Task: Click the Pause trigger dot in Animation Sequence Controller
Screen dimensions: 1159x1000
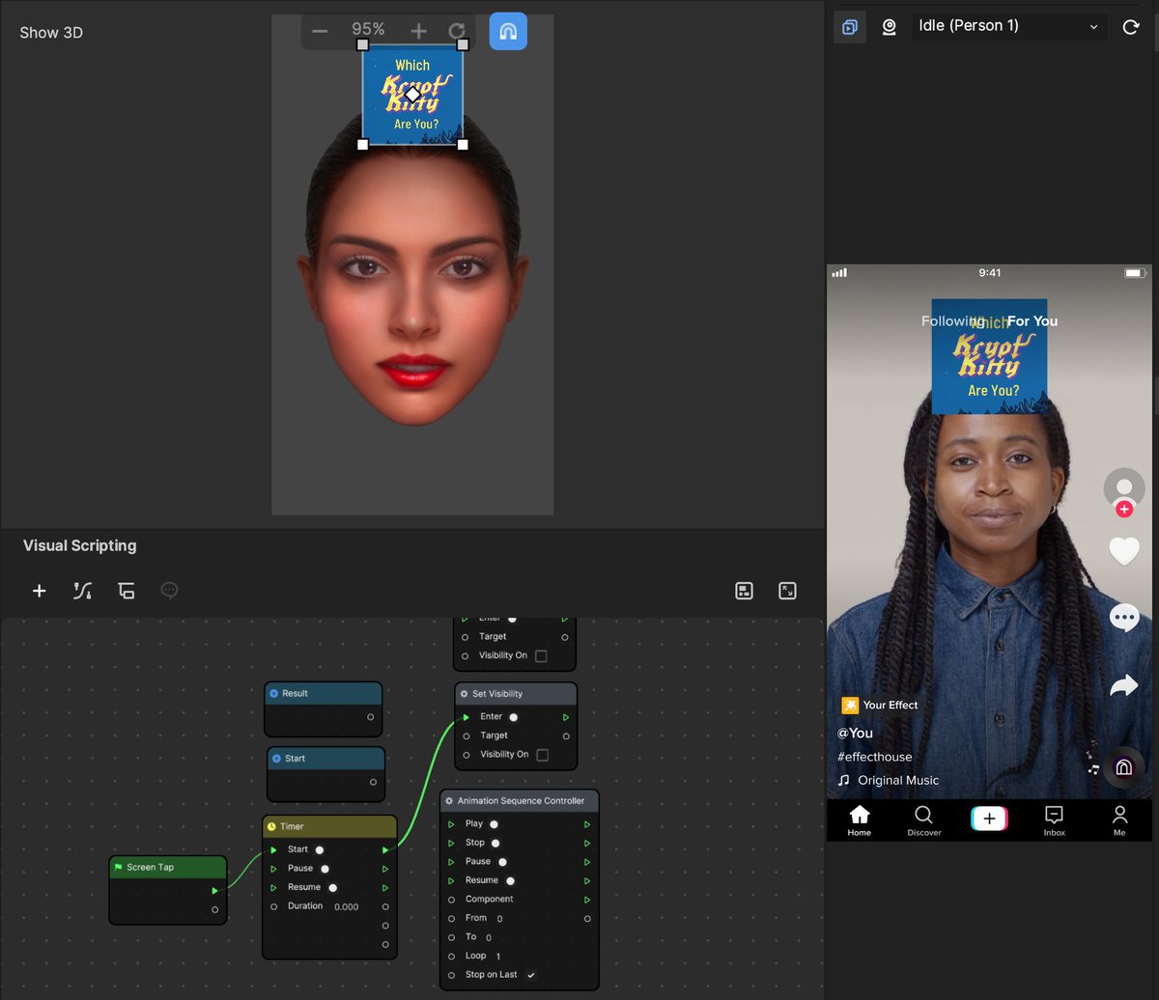Action: click(x=502, y=862)
